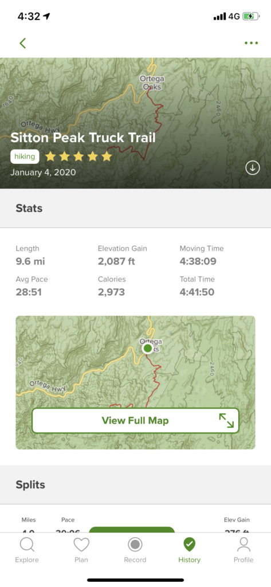Viewport: 271px width, 587px height.
Task: Tap the green back chevron
Action: tap(23, 43)
